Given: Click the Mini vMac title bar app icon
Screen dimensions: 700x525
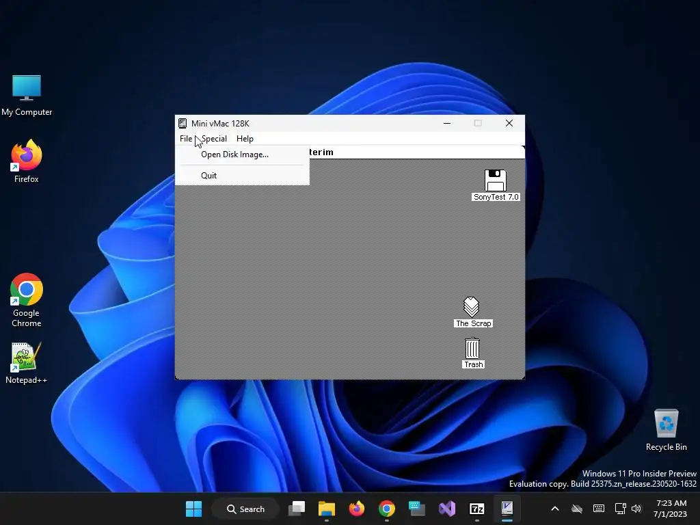Looking at the screenshot, I should pos(182,123).
